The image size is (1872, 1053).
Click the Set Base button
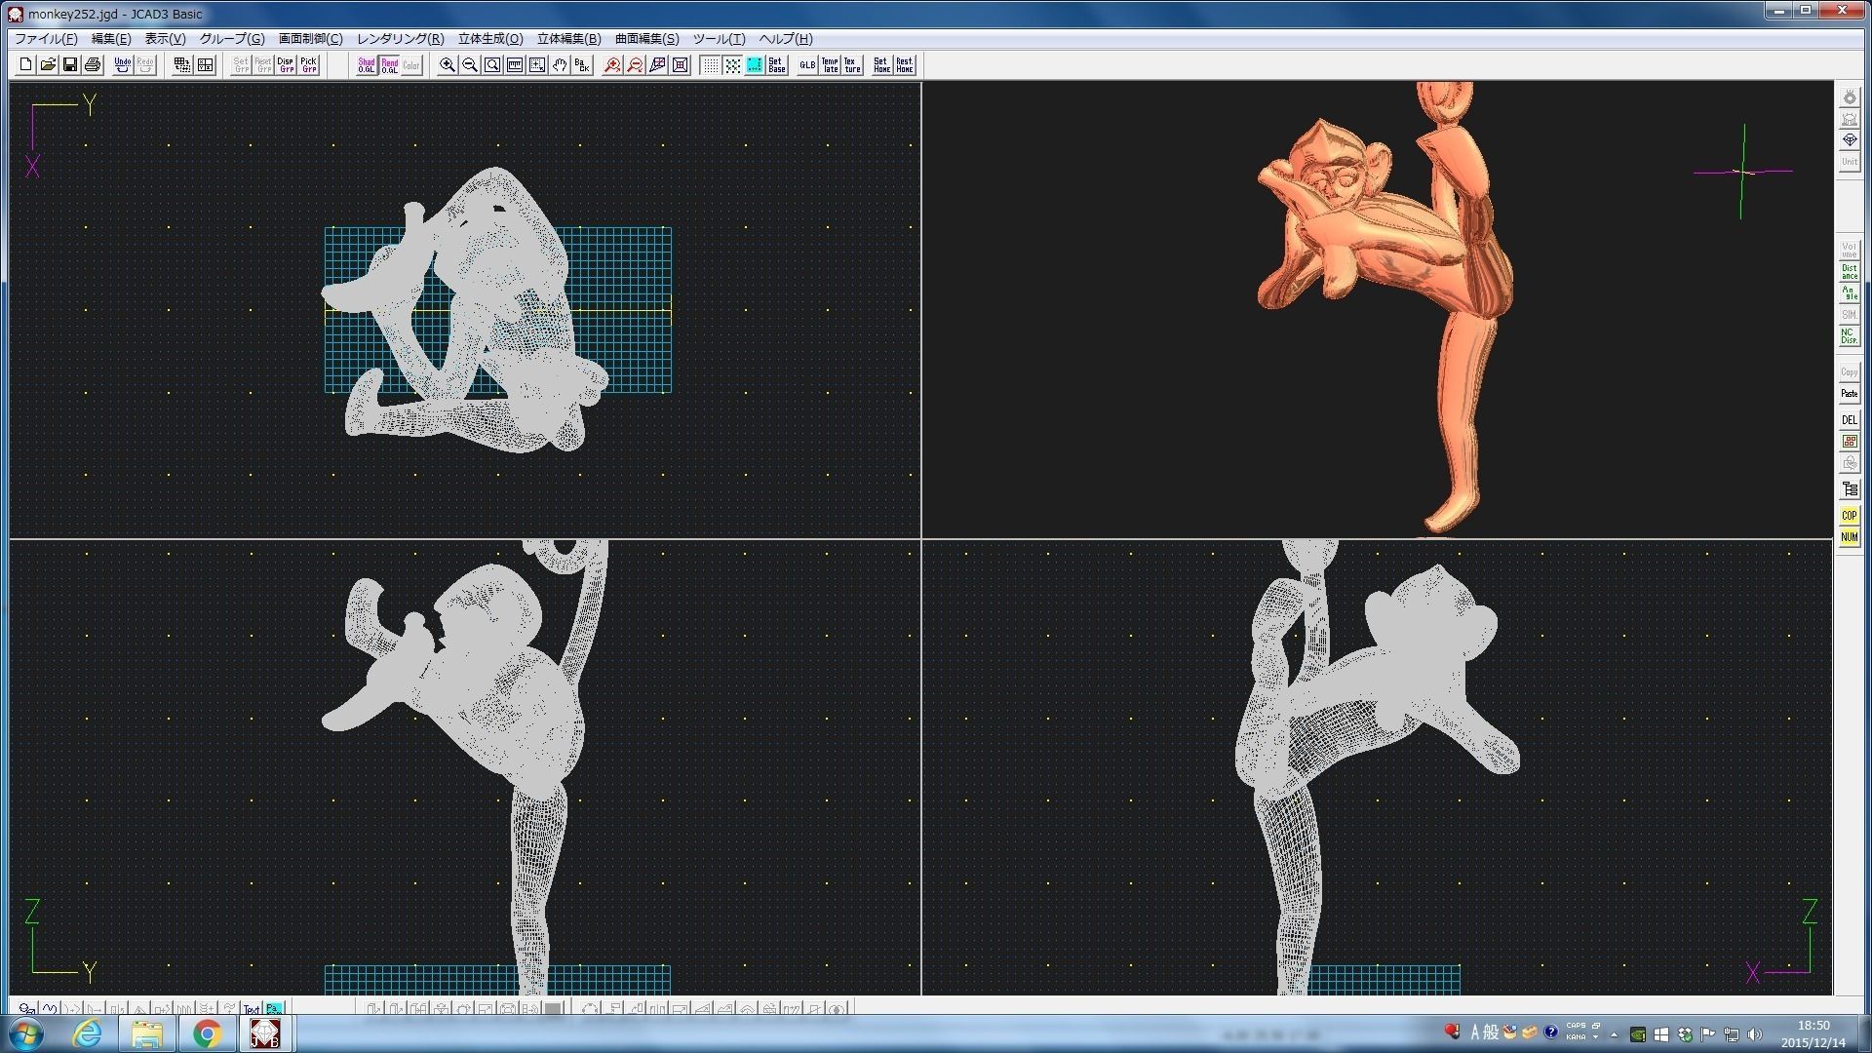point(777,65)
